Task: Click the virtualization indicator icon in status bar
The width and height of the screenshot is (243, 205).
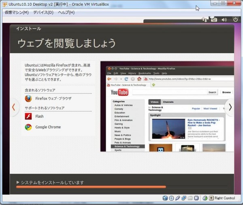Action: click(x=196, y=198)
